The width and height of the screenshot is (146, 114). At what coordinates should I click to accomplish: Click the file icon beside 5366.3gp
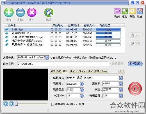coord(7,30)
